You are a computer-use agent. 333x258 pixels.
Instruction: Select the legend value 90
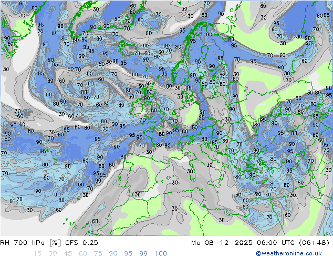[x=113, y=253]
